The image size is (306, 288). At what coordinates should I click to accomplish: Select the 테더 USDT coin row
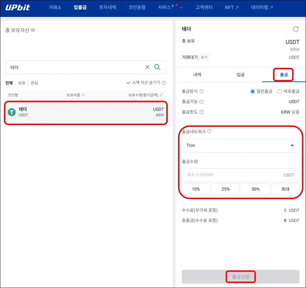click(x=86, y=112)
